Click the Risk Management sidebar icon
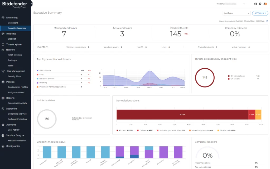The height and width of the screenshot is (169, 270). 3,71
